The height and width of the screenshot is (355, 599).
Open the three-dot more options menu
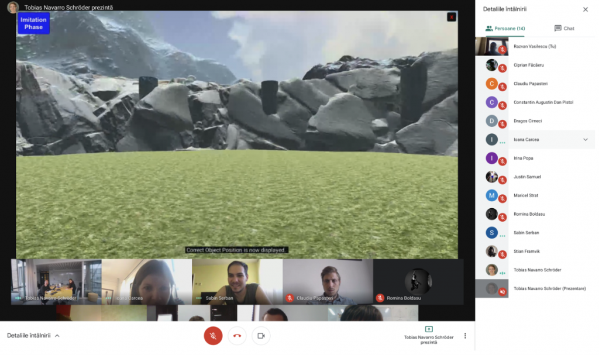465,336
